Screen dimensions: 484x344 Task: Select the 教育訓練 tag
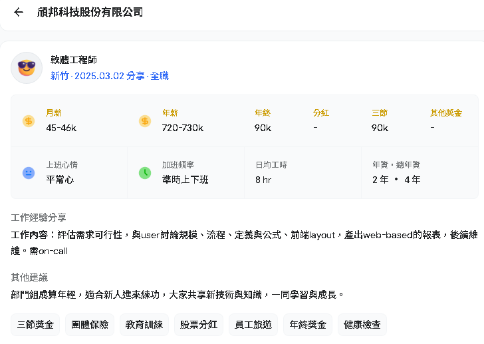(x=144, y=325)
